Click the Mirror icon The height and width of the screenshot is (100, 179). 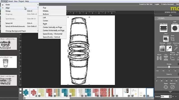pyautogui.click(x=159, y=58)
